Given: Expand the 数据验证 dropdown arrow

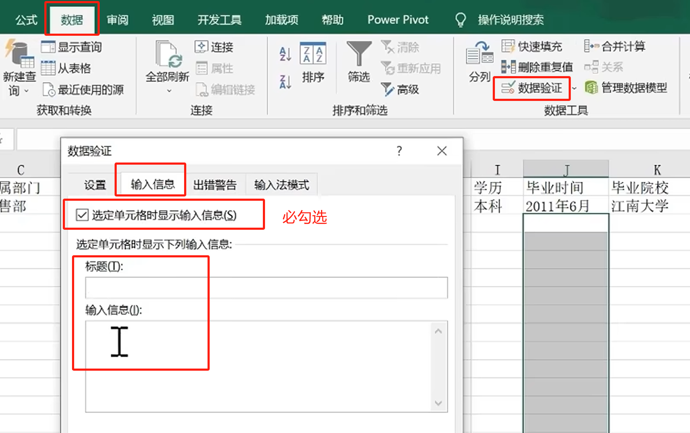Looking at the screenshot, I should (x=574, y=88).
